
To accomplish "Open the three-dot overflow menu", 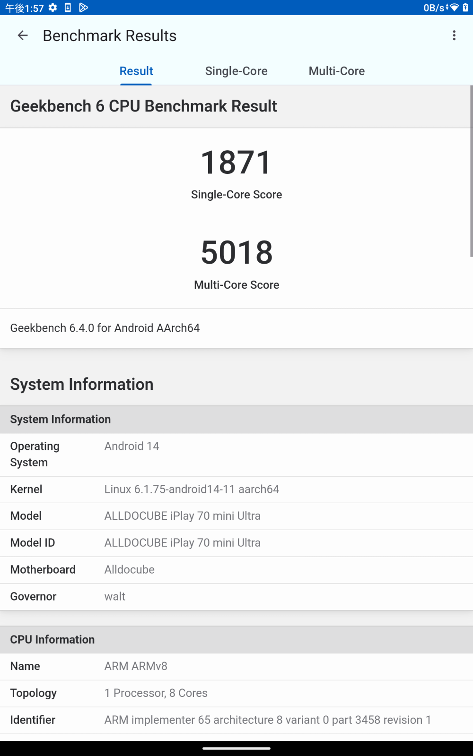I will (454, 35).
